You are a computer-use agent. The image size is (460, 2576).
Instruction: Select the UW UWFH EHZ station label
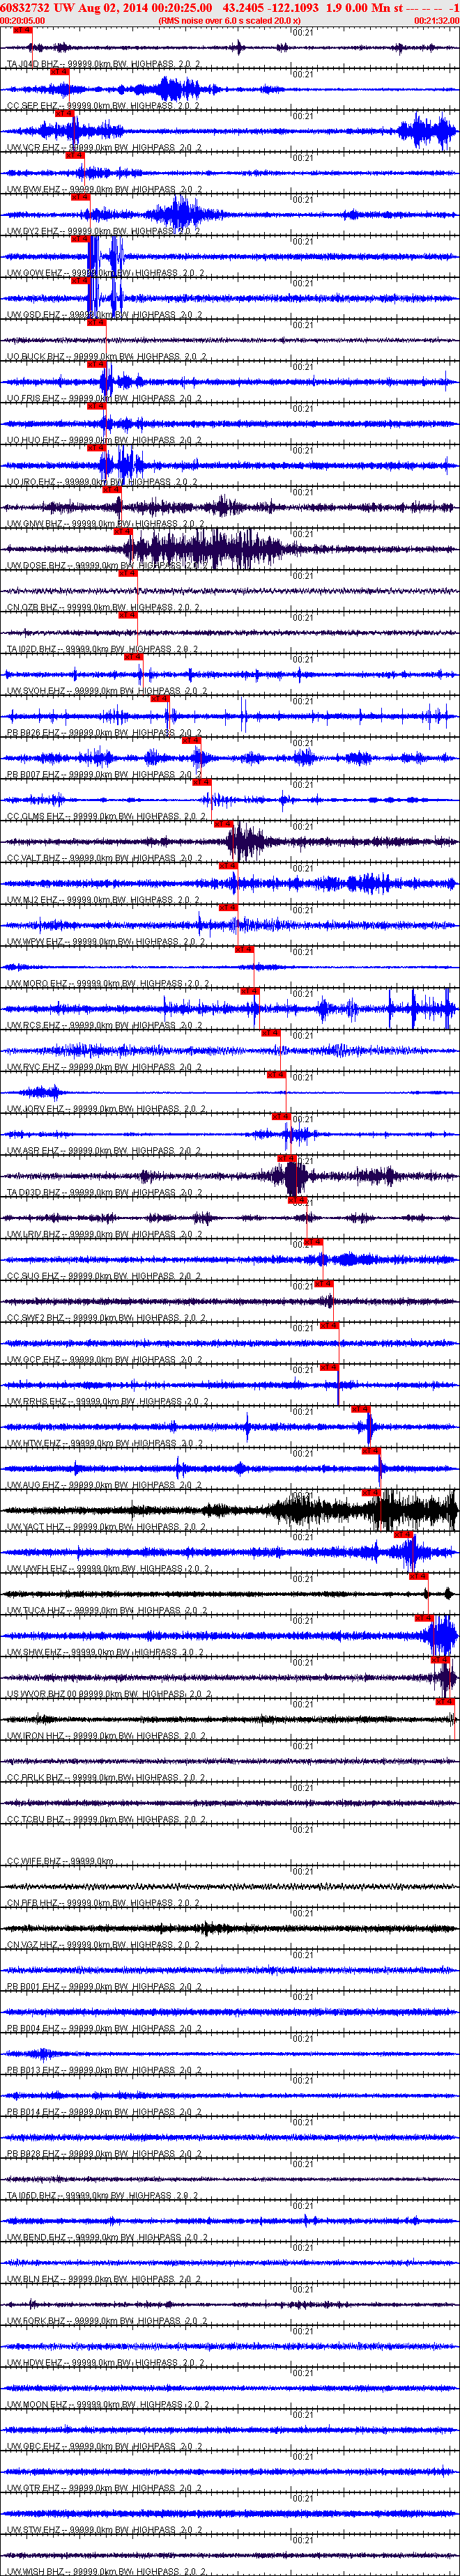pos(108,1569)
